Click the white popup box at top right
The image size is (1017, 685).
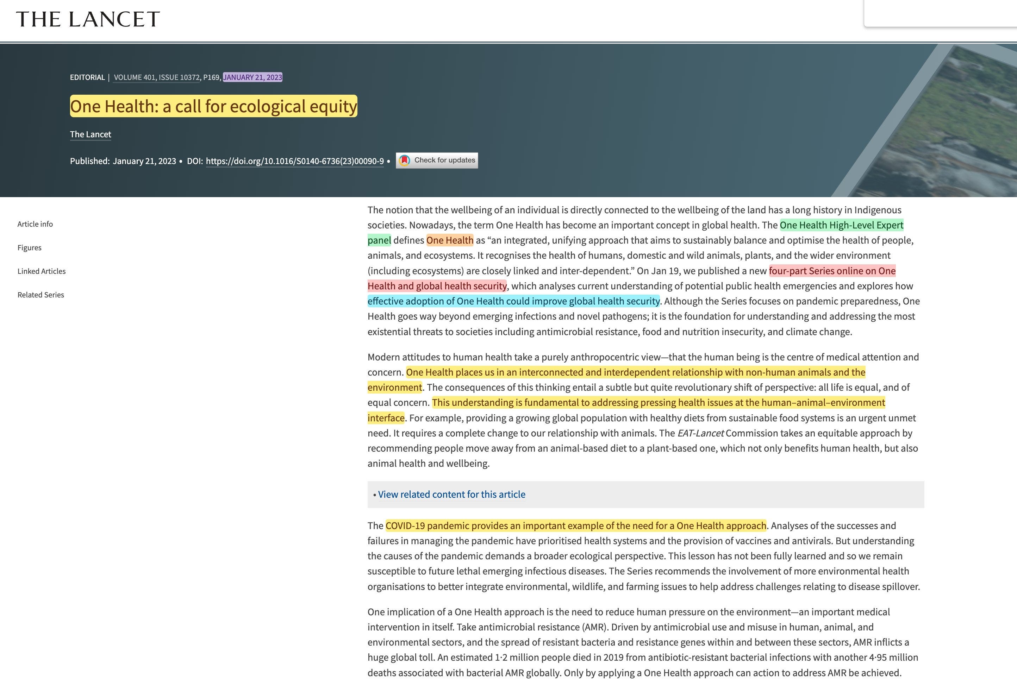941,13
